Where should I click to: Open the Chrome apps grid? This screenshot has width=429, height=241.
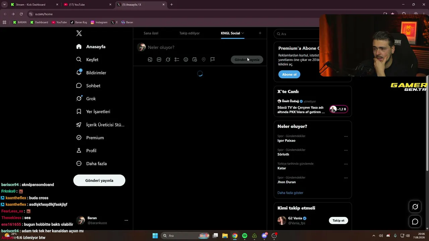(4, 22)
